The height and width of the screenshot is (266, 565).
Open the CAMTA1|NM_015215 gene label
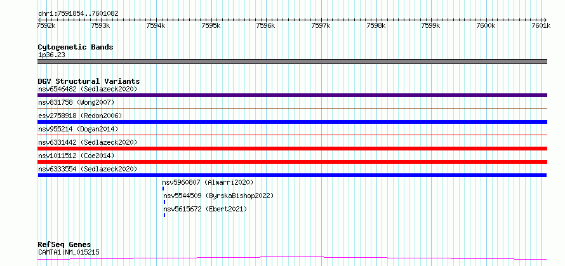[69, 252]
